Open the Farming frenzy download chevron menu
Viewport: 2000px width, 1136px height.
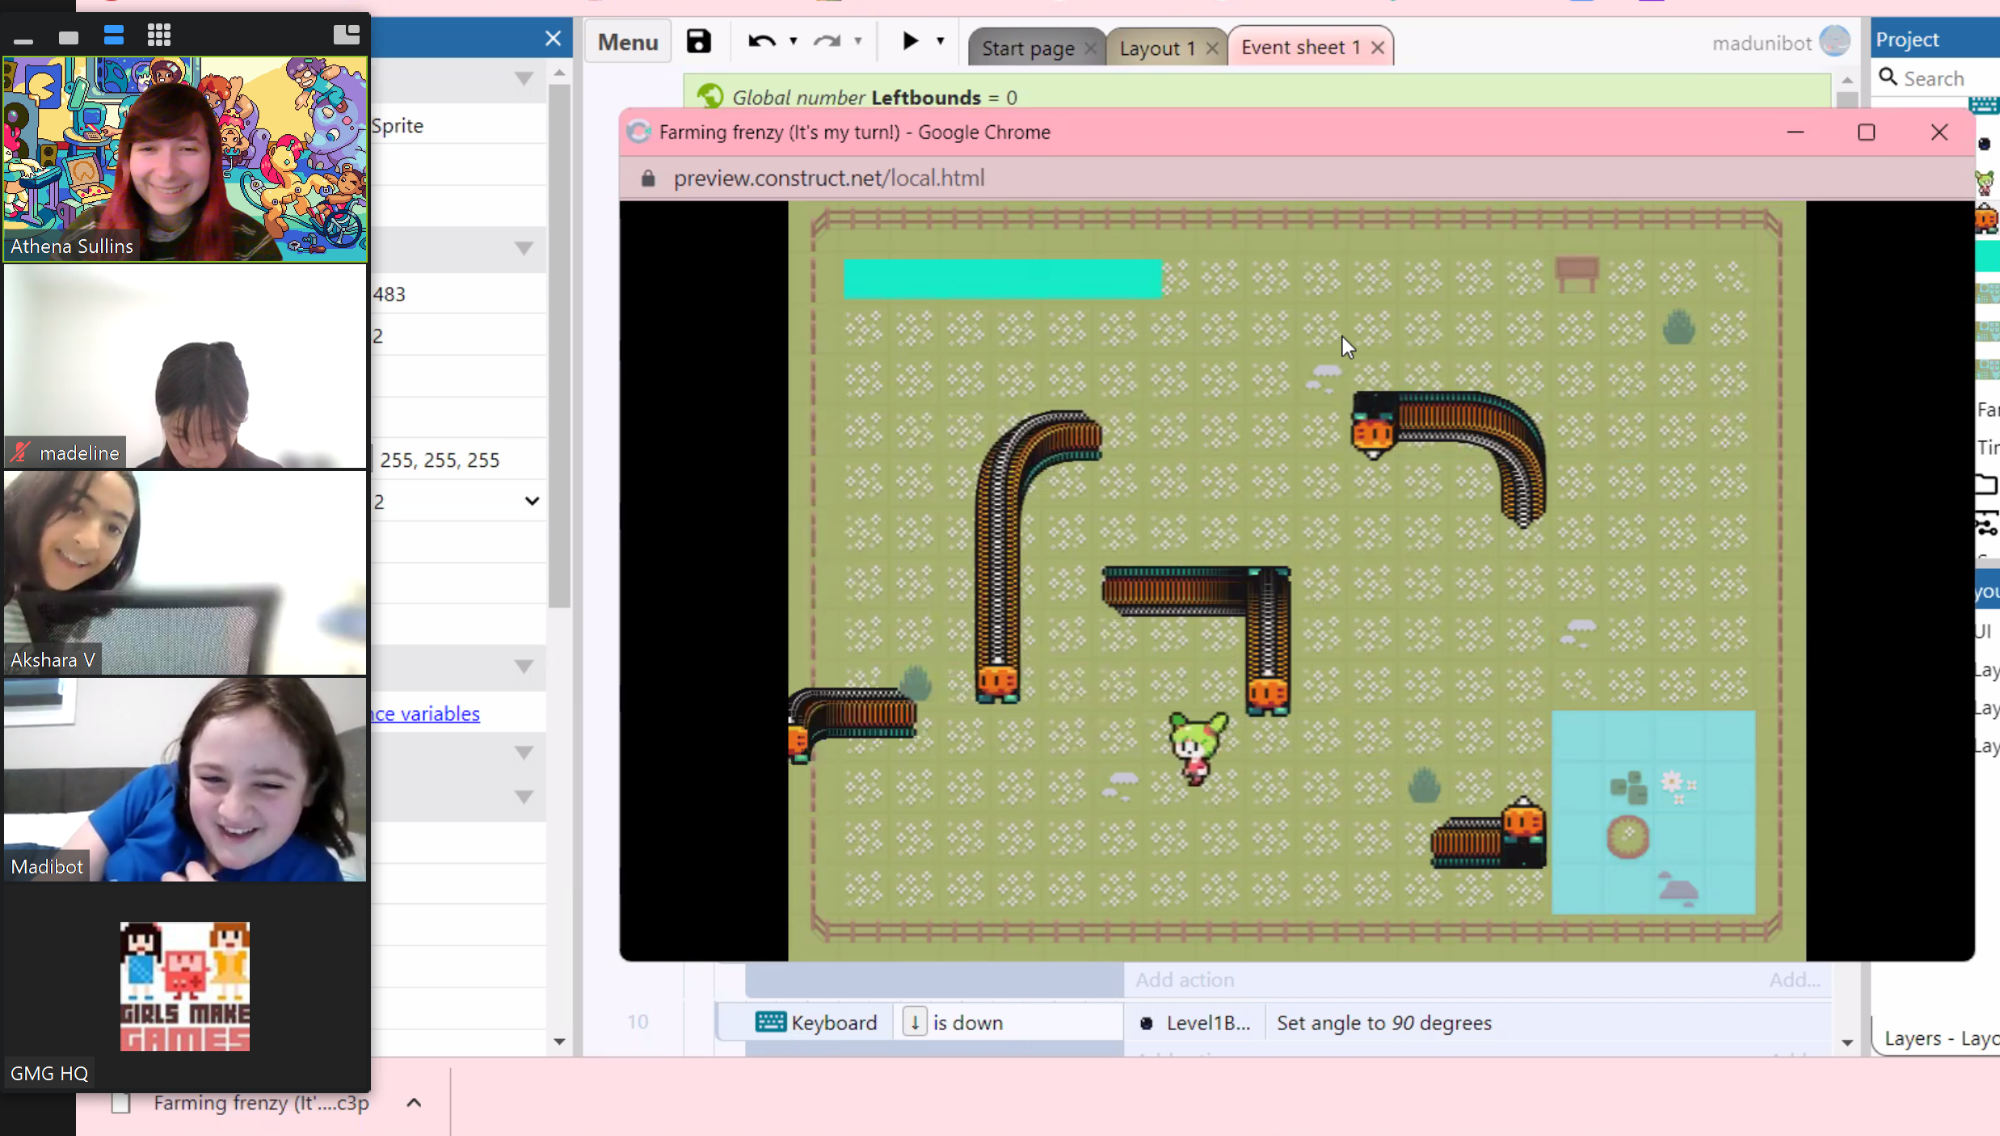(x=414, y=1103)
